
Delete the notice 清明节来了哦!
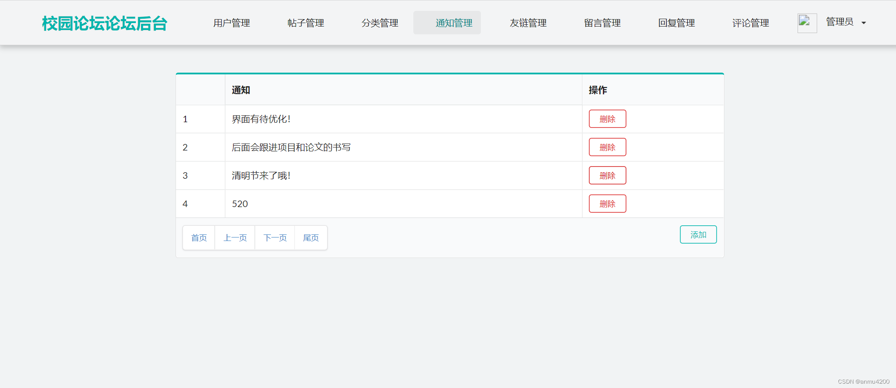(x=607, y=175)
